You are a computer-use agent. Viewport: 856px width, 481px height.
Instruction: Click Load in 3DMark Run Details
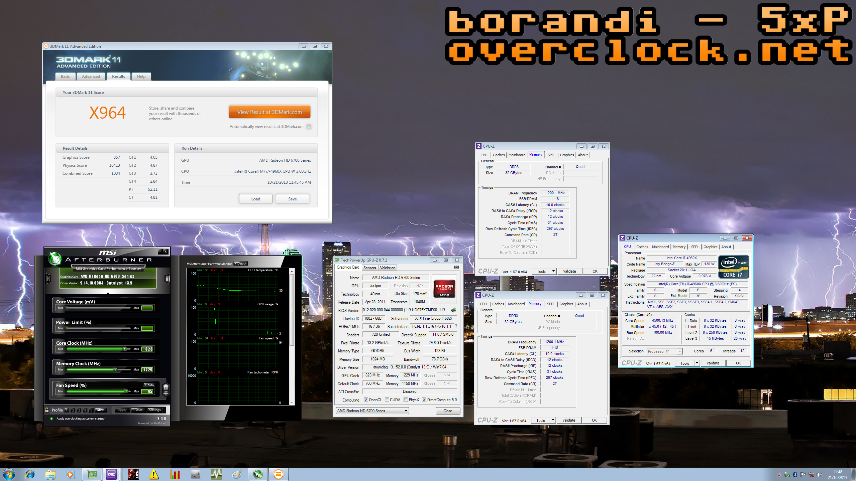pyautogui.click(x=255, y=199)
